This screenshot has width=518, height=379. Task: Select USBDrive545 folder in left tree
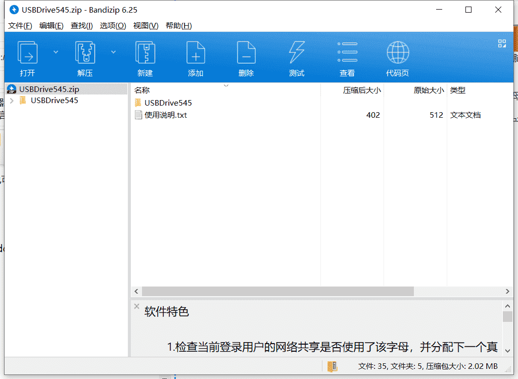pos(54,101)
